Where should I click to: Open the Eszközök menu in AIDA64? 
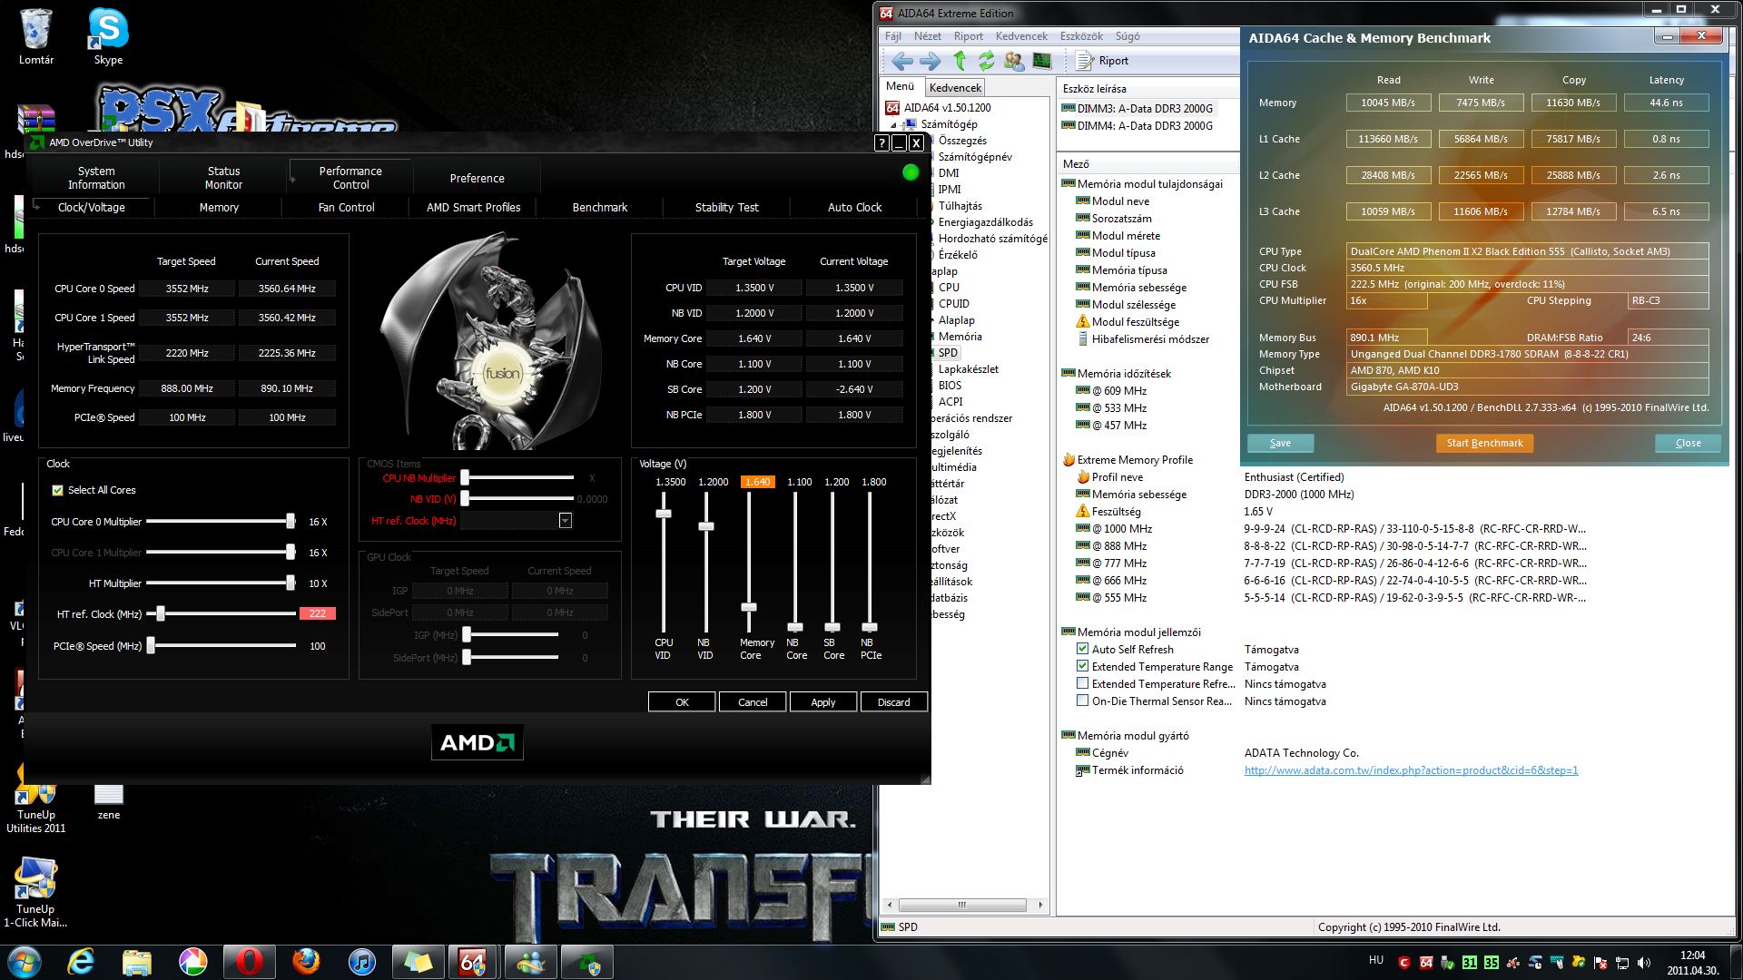coord(1081,36)
